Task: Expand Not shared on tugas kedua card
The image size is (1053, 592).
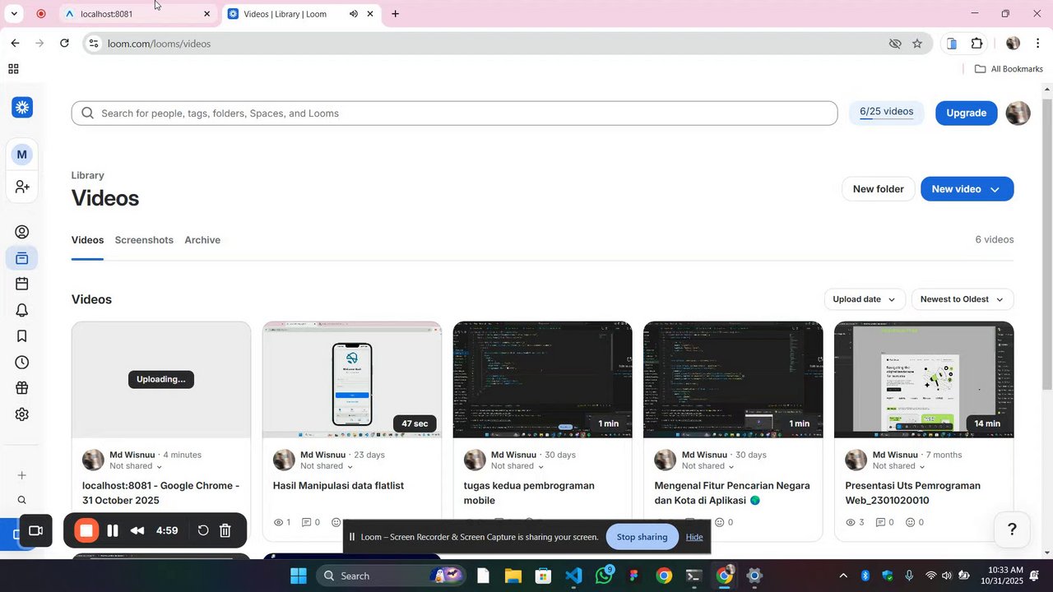Action: (x=540, y=466)
